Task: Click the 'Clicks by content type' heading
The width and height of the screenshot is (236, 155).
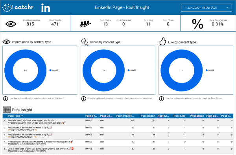Action: click(x=105, y=42)
